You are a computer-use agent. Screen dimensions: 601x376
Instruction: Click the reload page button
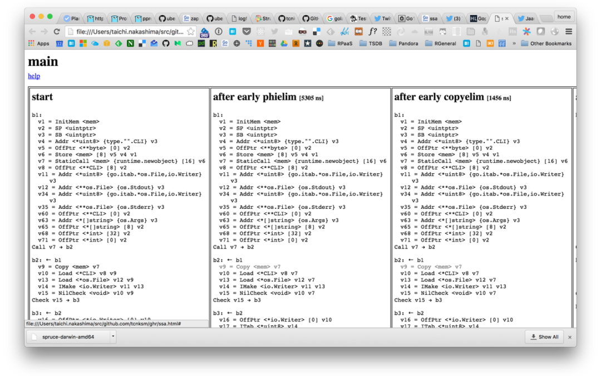point(57,32)
